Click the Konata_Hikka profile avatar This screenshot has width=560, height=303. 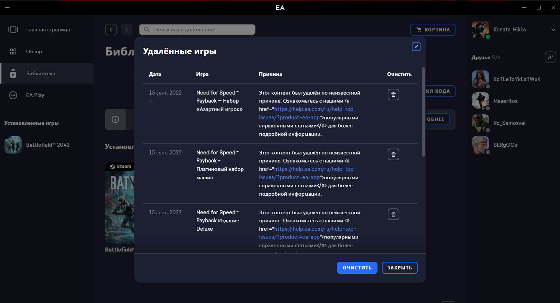tap(480, 30)
